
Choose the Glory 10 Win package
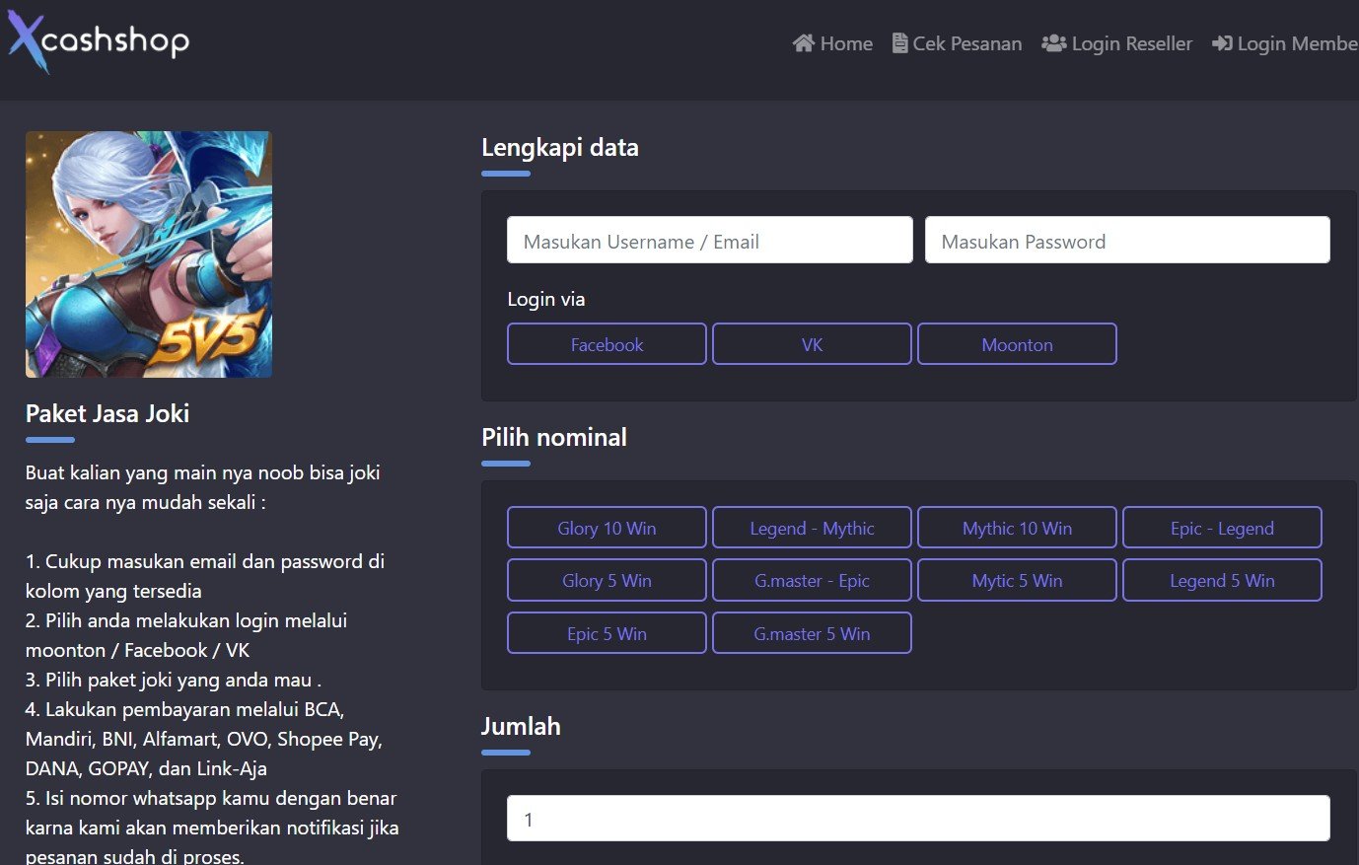607,528
